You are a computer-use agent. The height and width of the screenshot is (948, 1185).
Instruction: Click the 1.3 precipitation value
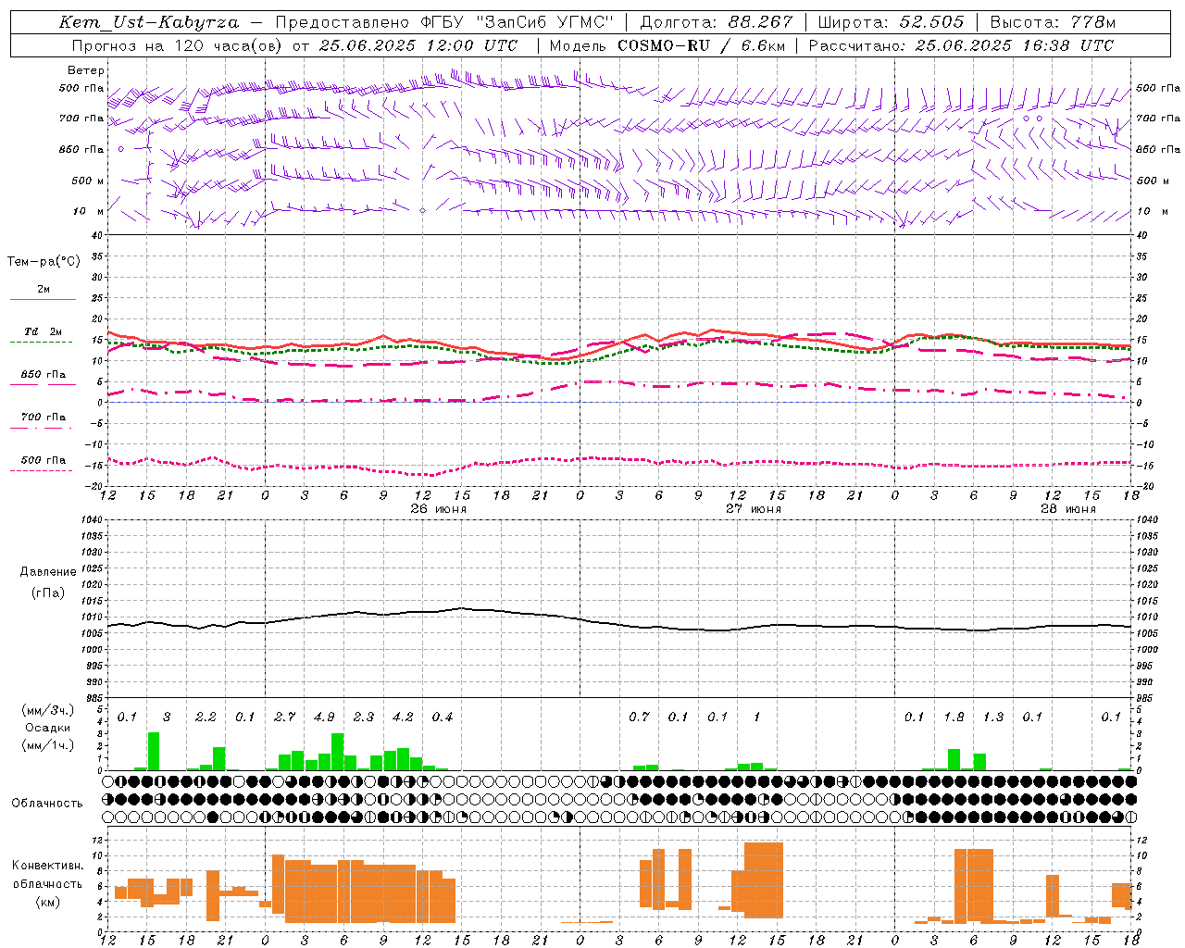[993, 717]
